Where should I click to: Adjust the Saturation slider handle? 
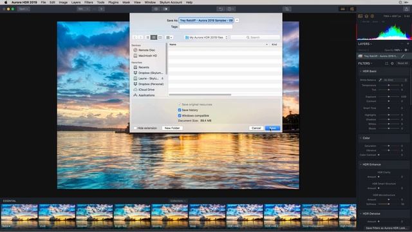tap(389, 146)
